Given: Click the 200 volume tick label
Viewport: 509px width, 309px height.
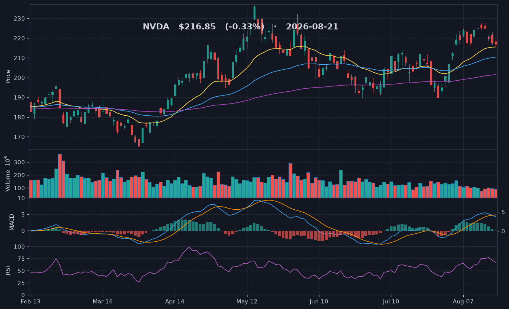Looking at the screenshot, I should point(19,175).
